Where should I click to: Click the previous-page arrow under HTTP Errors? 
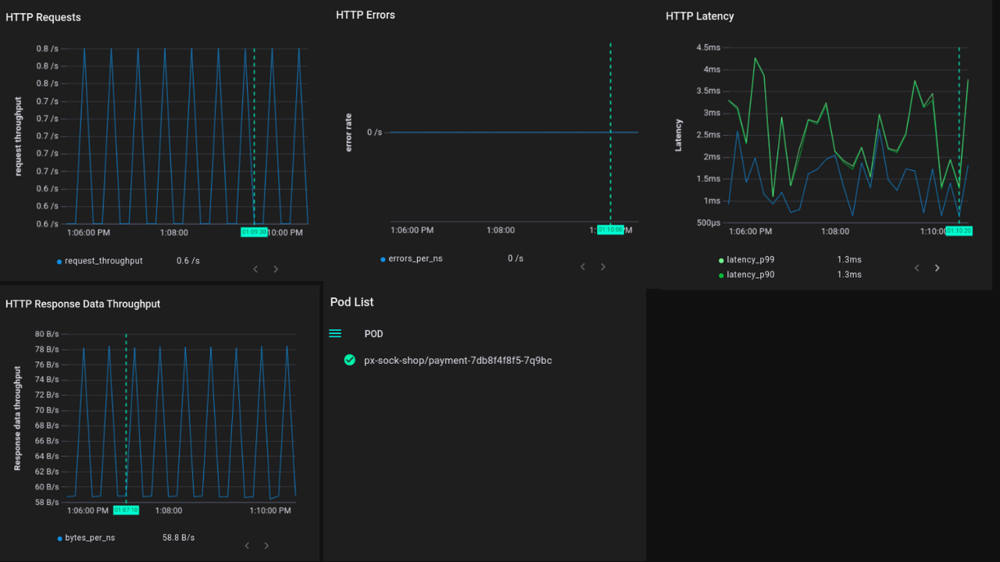[x=582, y=266]
